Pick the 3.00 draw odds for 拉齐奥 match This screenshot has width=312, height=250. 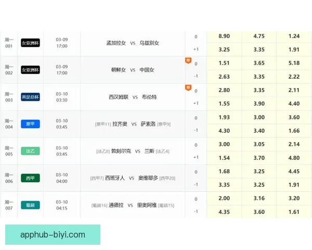259,117
